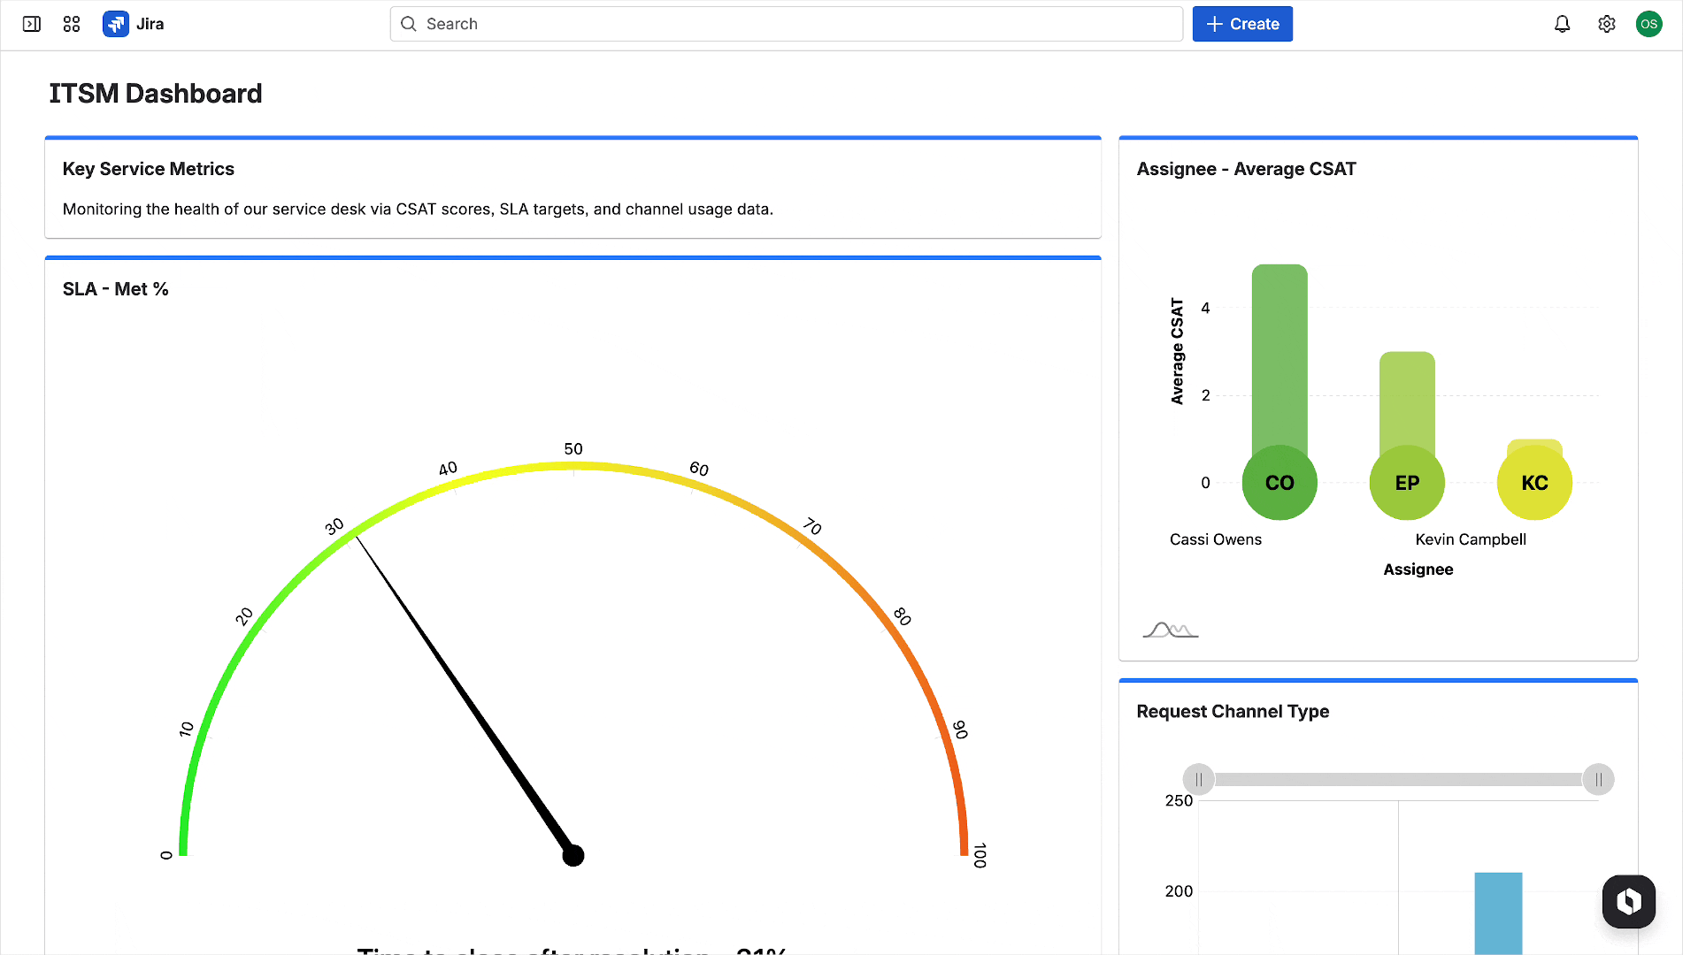Select the EP assignee bubble
Image resolution: width=1683 pixels, height=955 pixels.
(x=1407, y=483)
